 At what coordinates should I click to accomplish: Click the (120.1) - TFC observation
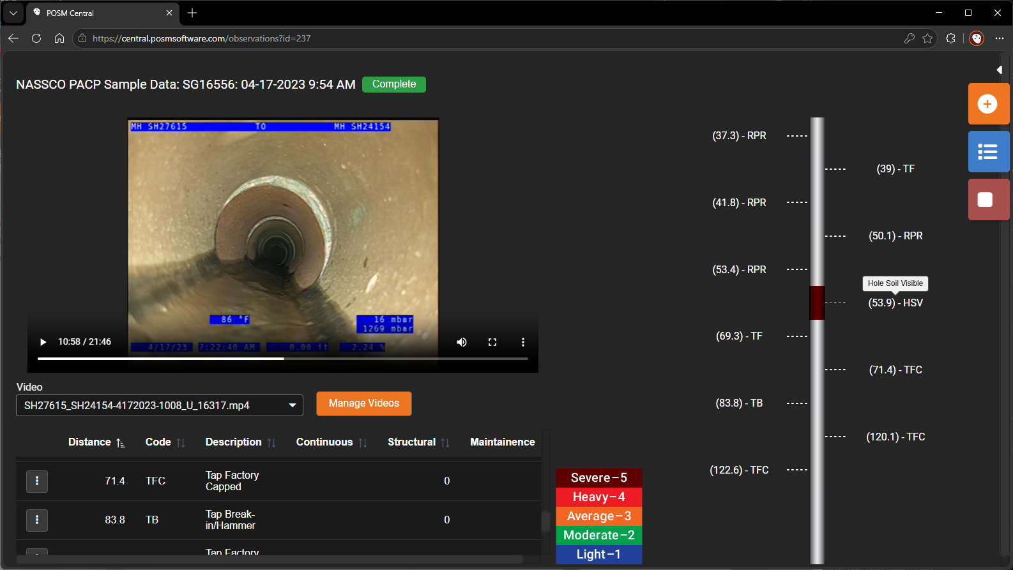pyautogui.click(x=895, y=437)
